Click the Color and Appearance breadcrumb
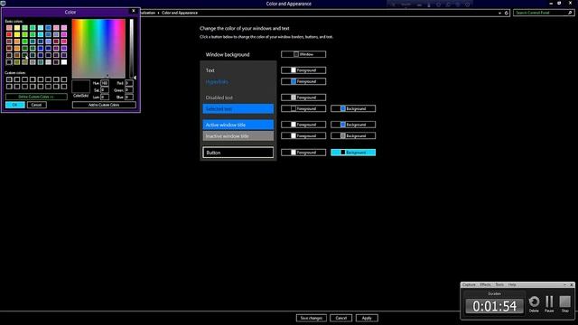Screen dimensions: 578x325 (x=180, y=13)
